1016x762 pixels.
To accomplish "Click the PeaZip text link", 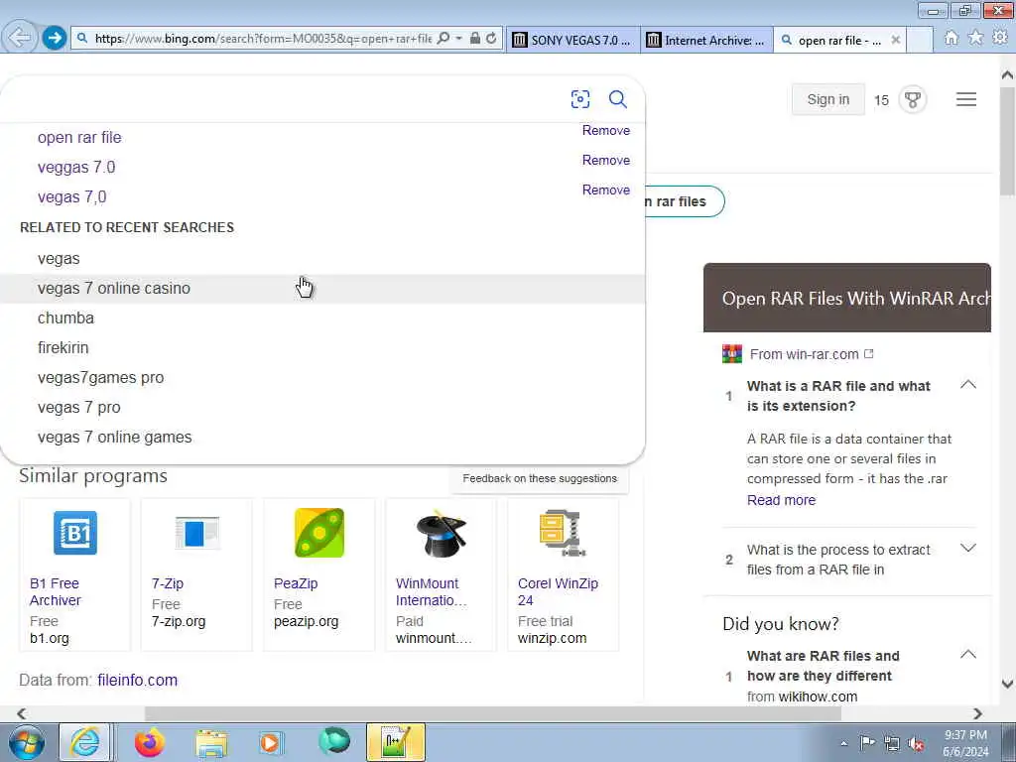I will (x=296, y=583).
